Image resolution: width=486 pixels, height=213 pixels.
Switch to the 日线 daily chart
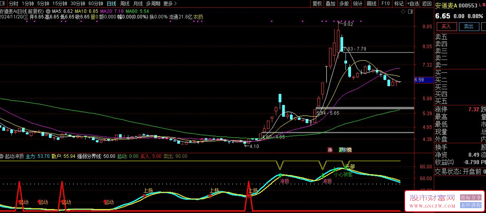(x=111, y=4)
